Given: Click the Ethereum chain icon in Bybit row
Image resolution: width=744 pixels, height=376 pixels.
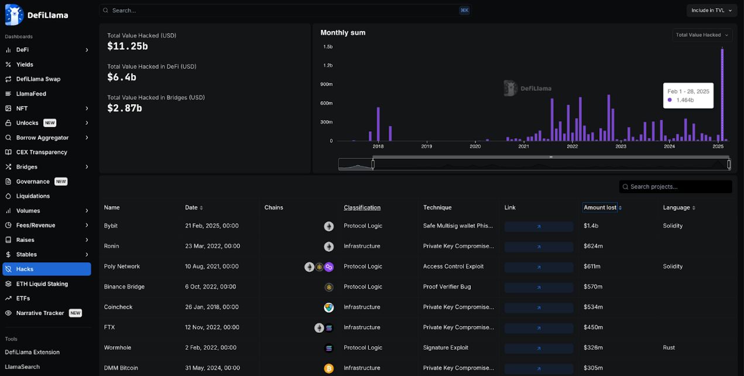Looking at the screenshot, I should [329, 226].
